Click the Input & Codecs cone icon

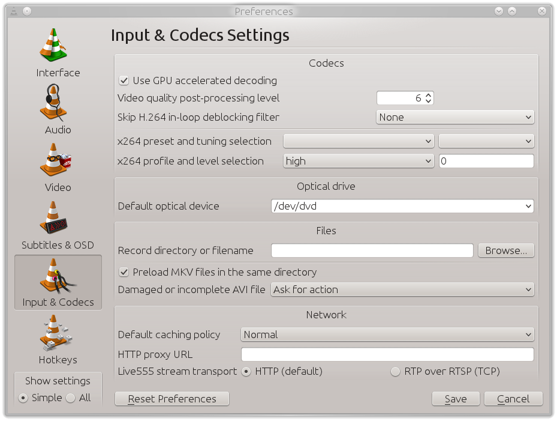[x=56, y=276]
